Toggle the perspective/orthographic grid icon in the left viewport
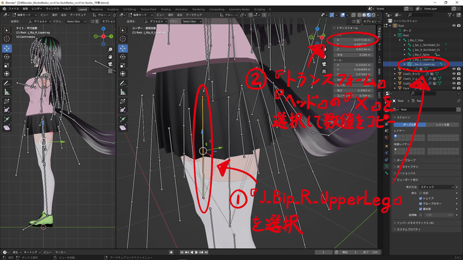The height and width of the screenshot is (260, 463). 110,71
